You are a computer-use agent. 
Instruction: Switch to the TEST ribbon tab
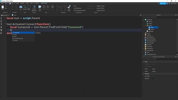(27, 3)
